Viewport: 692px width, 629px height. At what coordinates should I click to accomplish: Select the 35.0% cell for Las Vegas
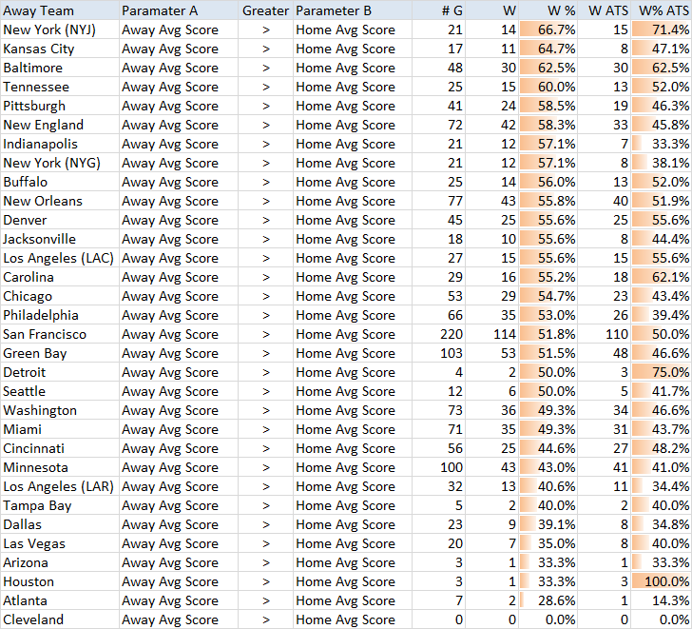pyautogui.click(x=548, y=542)
